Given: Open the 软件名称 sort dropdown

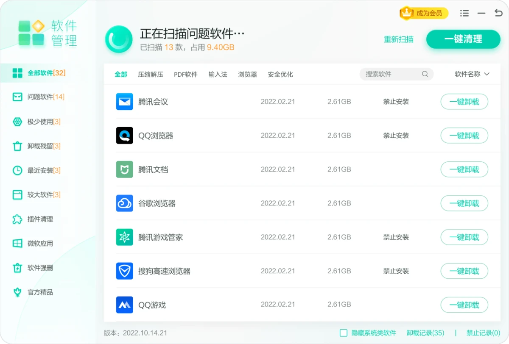Looking at the screenshot, I should [472, 74].
